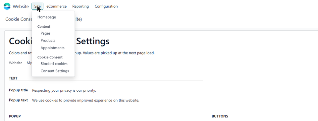Click the Website app name label
The width and height of the screenshot is (318, 121).
pos(21,7)
